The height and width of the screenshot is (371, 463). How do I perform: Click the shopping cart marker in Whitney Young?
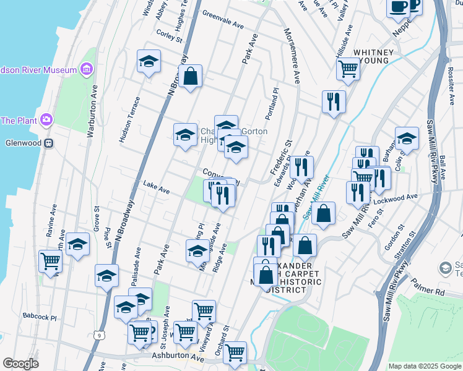coord(348,68)
